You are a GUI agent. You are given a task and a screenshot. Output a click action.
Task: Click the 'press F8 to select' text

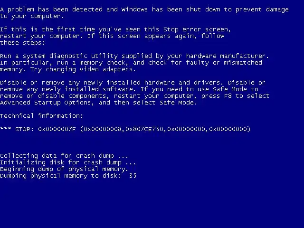coord(235,96)
